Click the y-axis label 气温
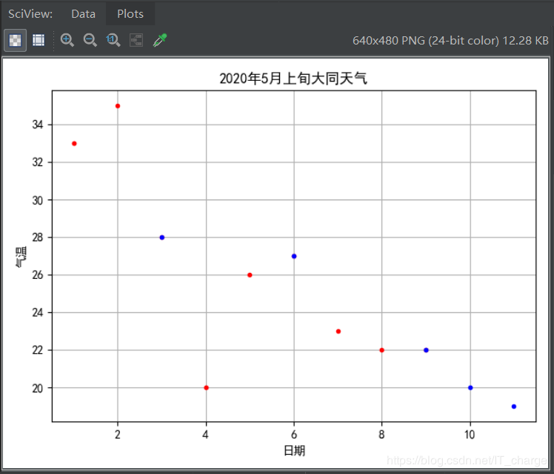 [21, 257]
